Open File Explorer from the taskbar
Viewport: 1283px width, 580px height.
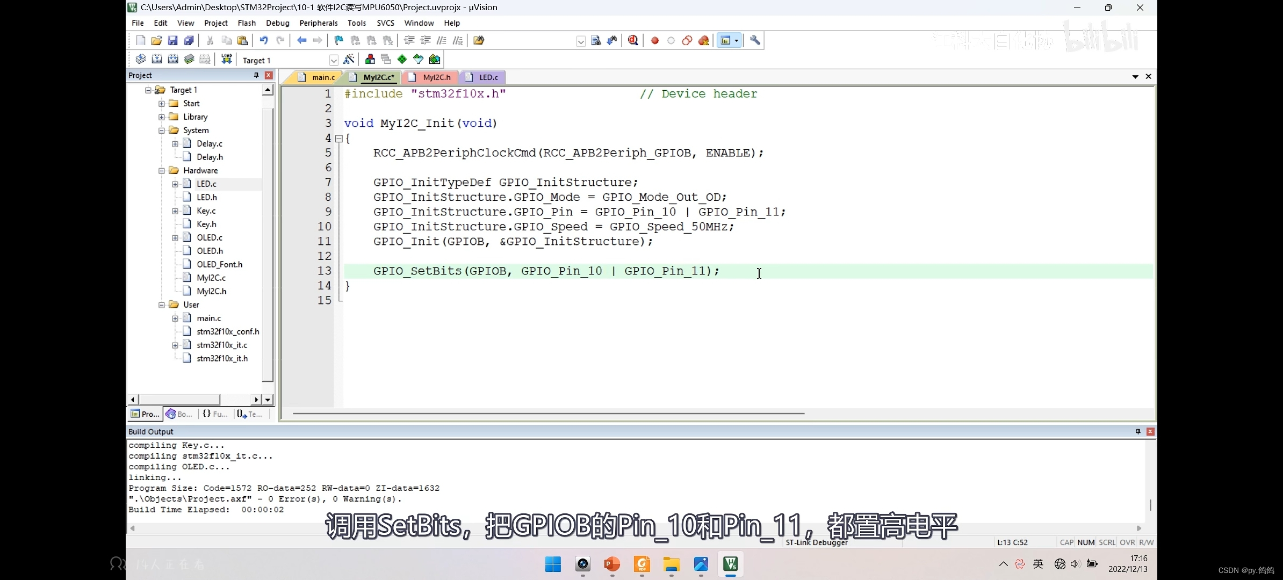pyautogui.click(x=671, y=564)
